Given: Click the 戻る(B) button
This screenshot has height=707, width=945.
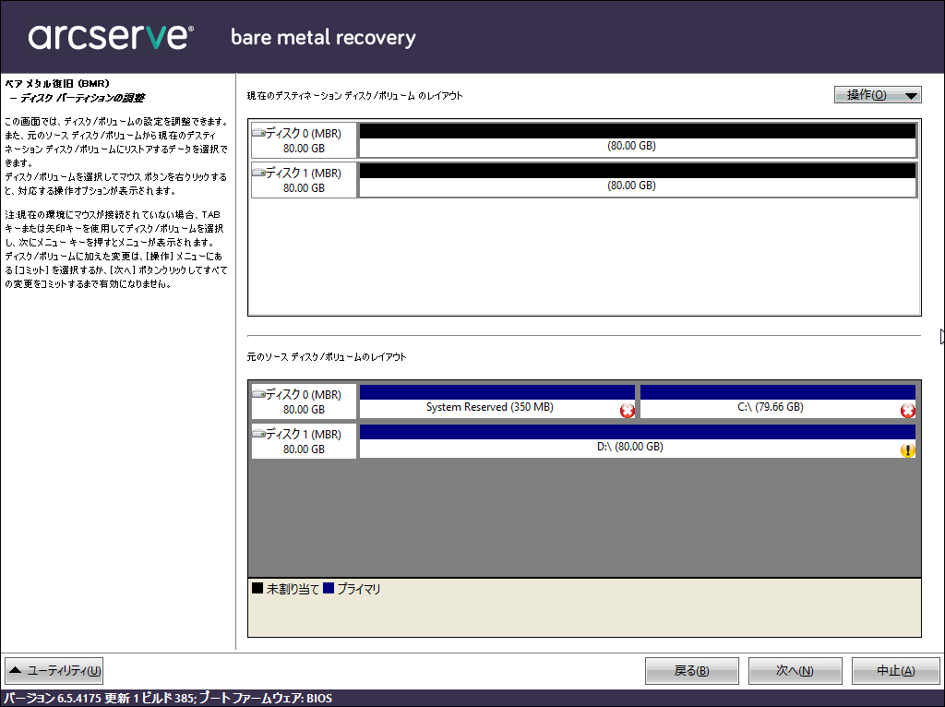Looking at the screenshot, I should point(691,671).
